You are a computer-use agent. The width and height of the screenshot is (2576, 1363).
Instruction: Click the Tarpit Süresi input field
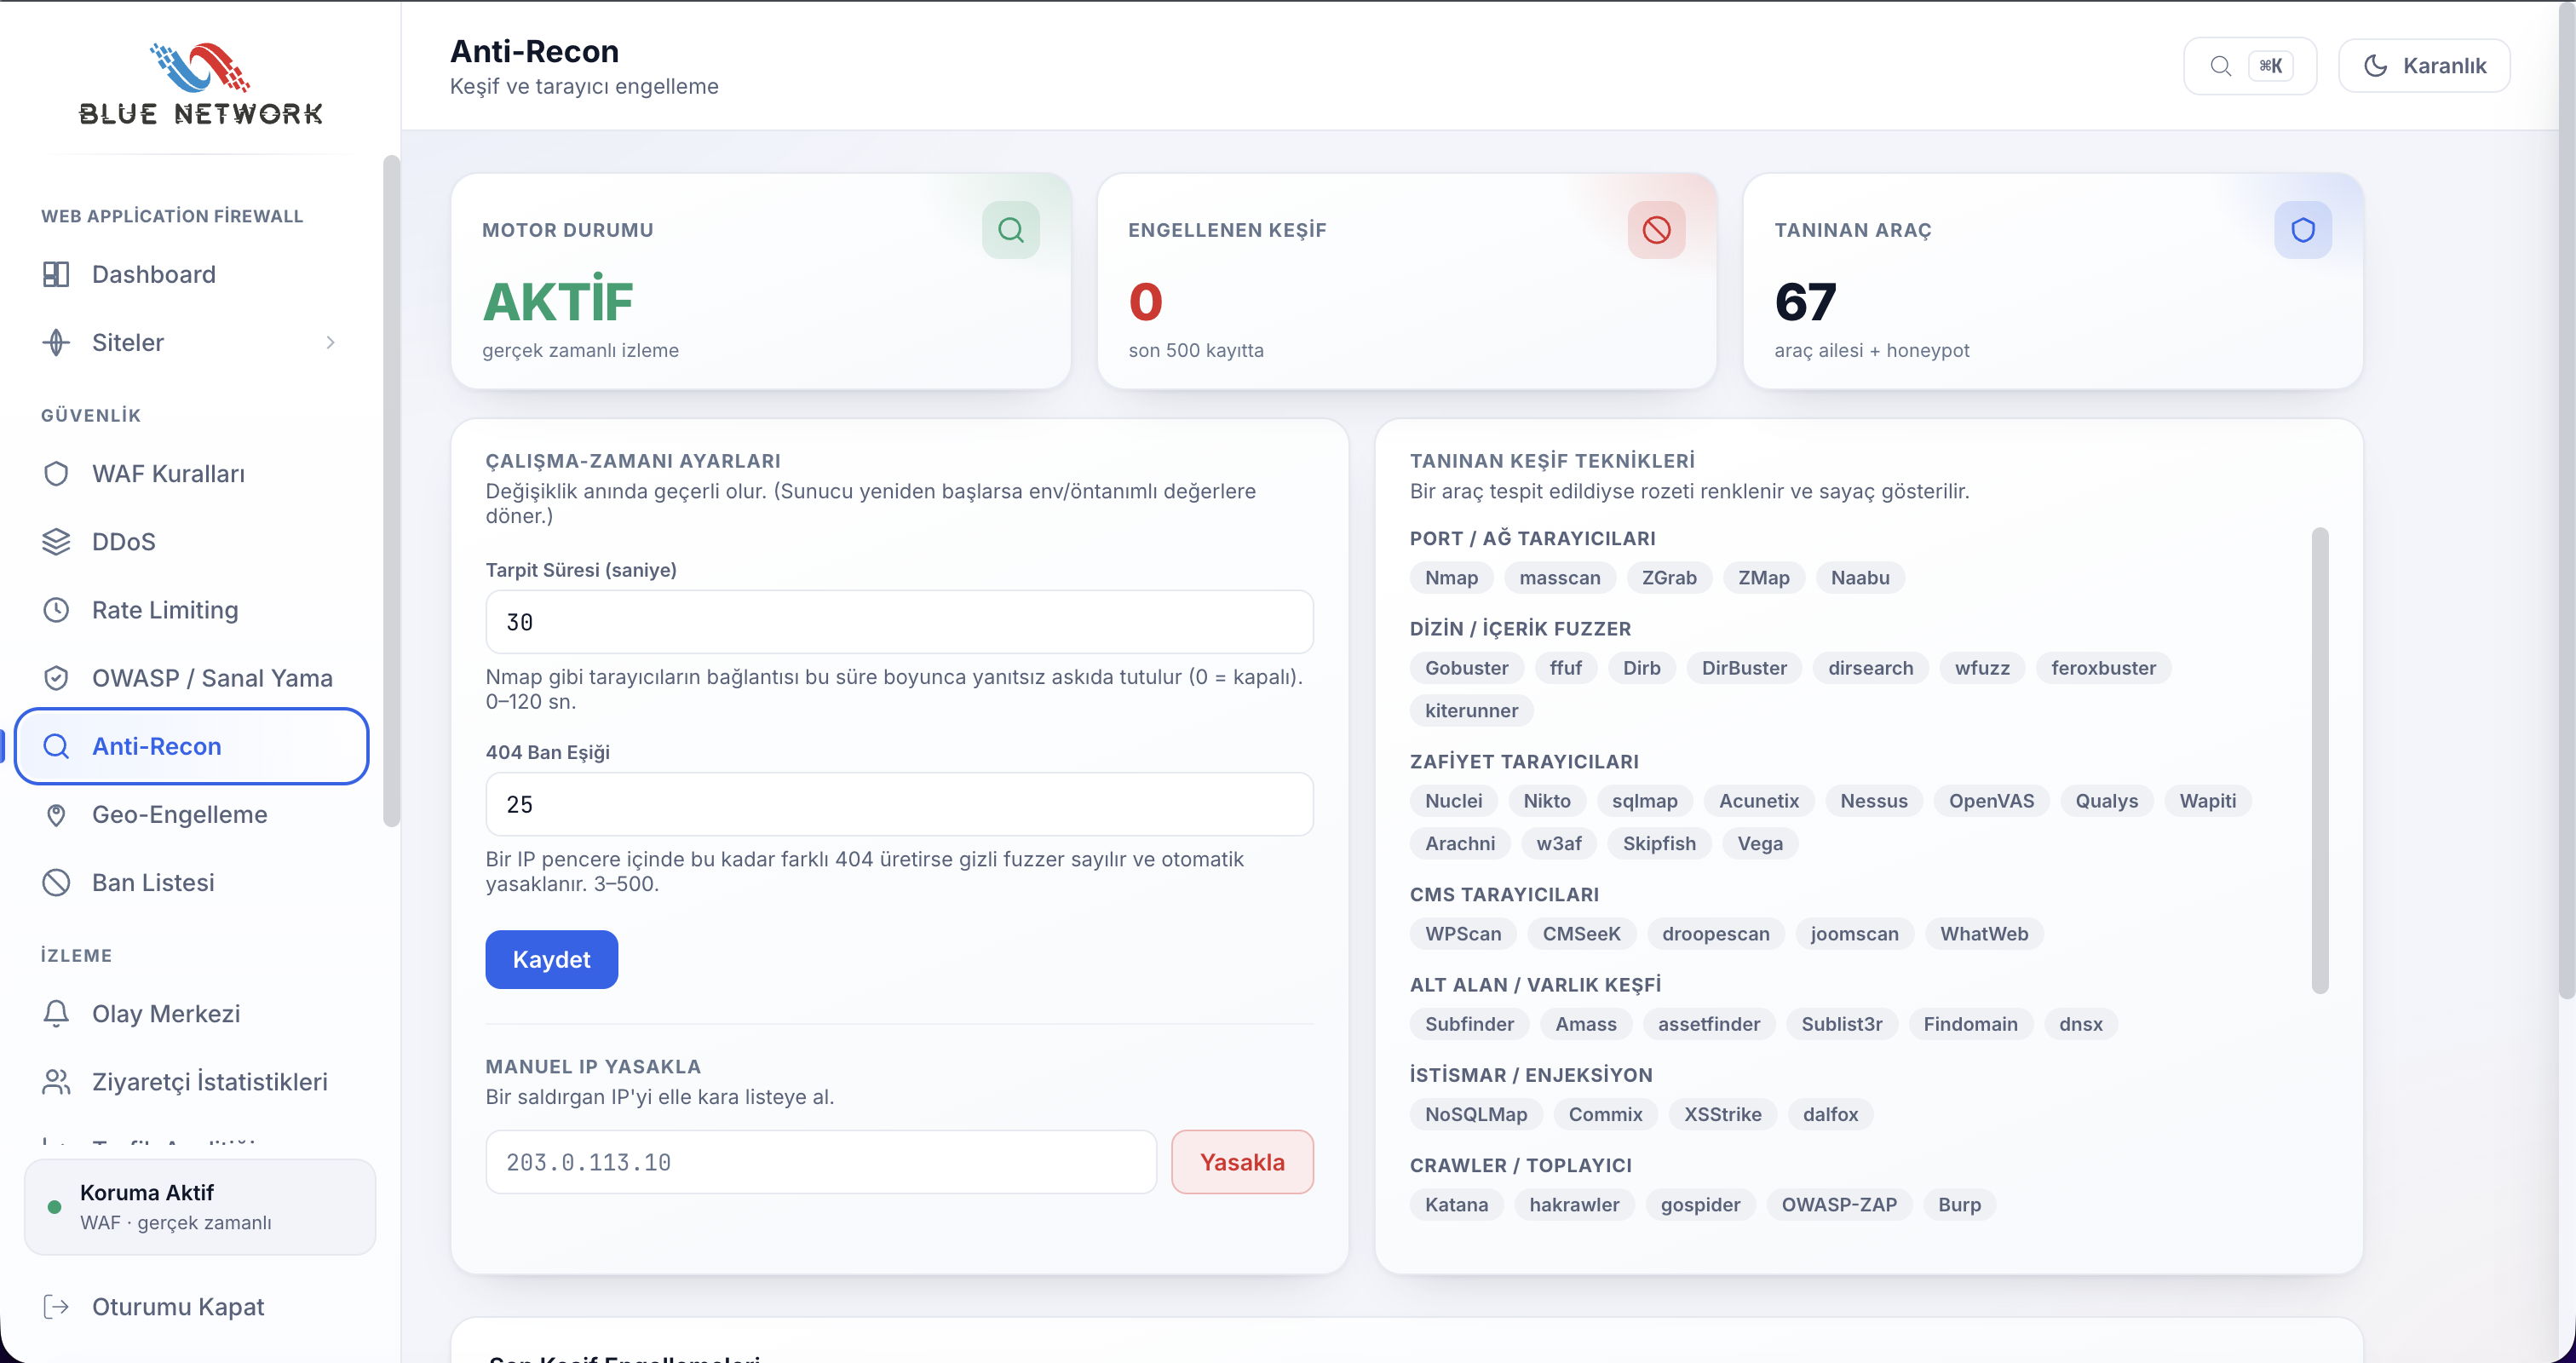tap(899, 622)
